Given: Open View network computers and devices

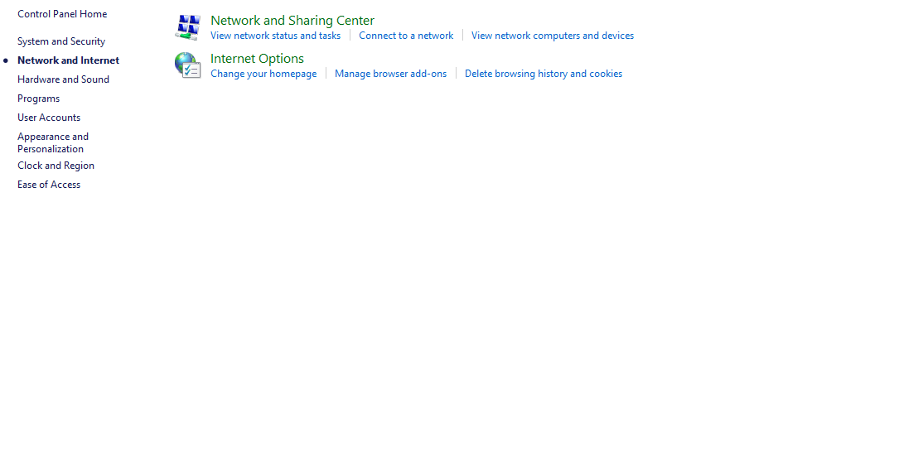Looking at the screenshot, I should [x=553, y=36].
